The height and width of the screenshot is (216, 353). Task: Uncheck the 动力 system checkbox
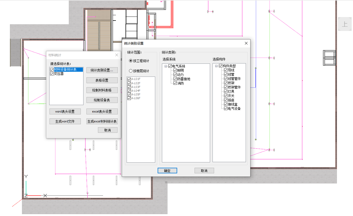[x=175, y=75]
